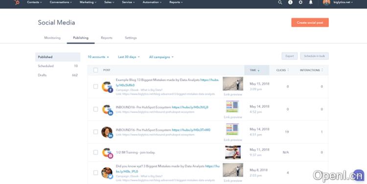
Task: Tick checkbox for Example Blog post
Action: 95,86
